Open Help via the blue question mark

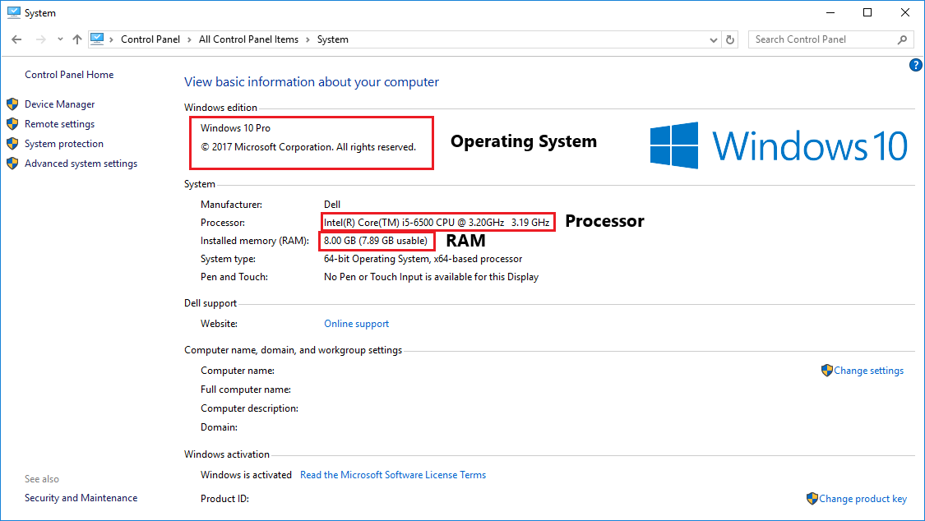pyautogui.click(x=916, y=65)
